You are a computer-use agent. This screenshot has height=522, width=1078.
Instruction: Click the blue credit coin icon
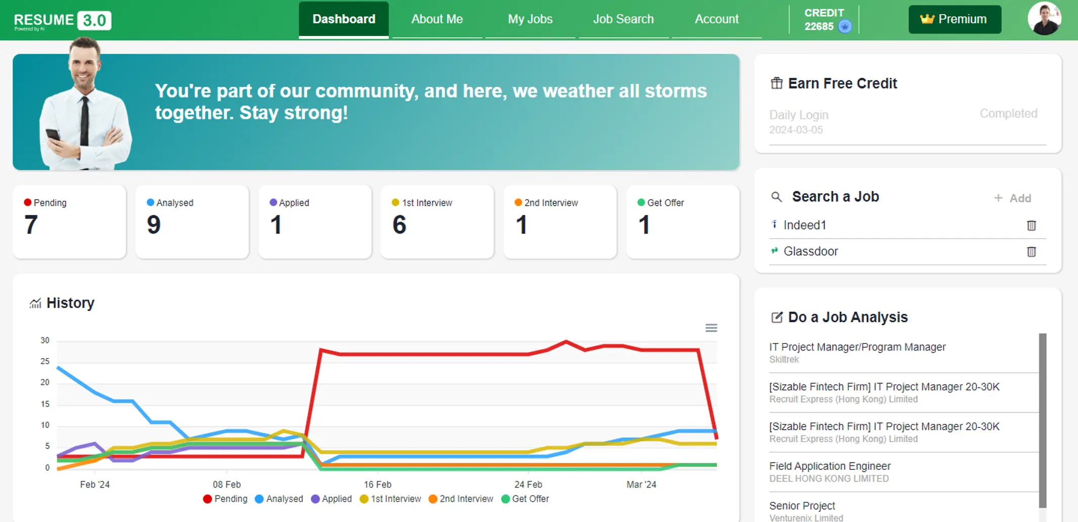844,26
